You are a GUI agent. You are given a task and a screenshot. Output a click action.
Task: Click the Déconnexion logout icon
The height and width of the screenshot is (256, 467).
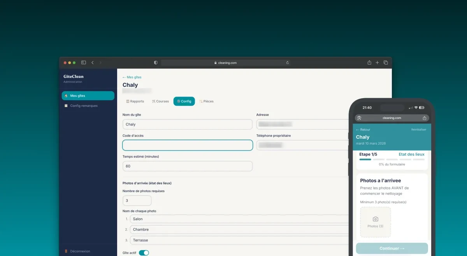click(66, 251)
